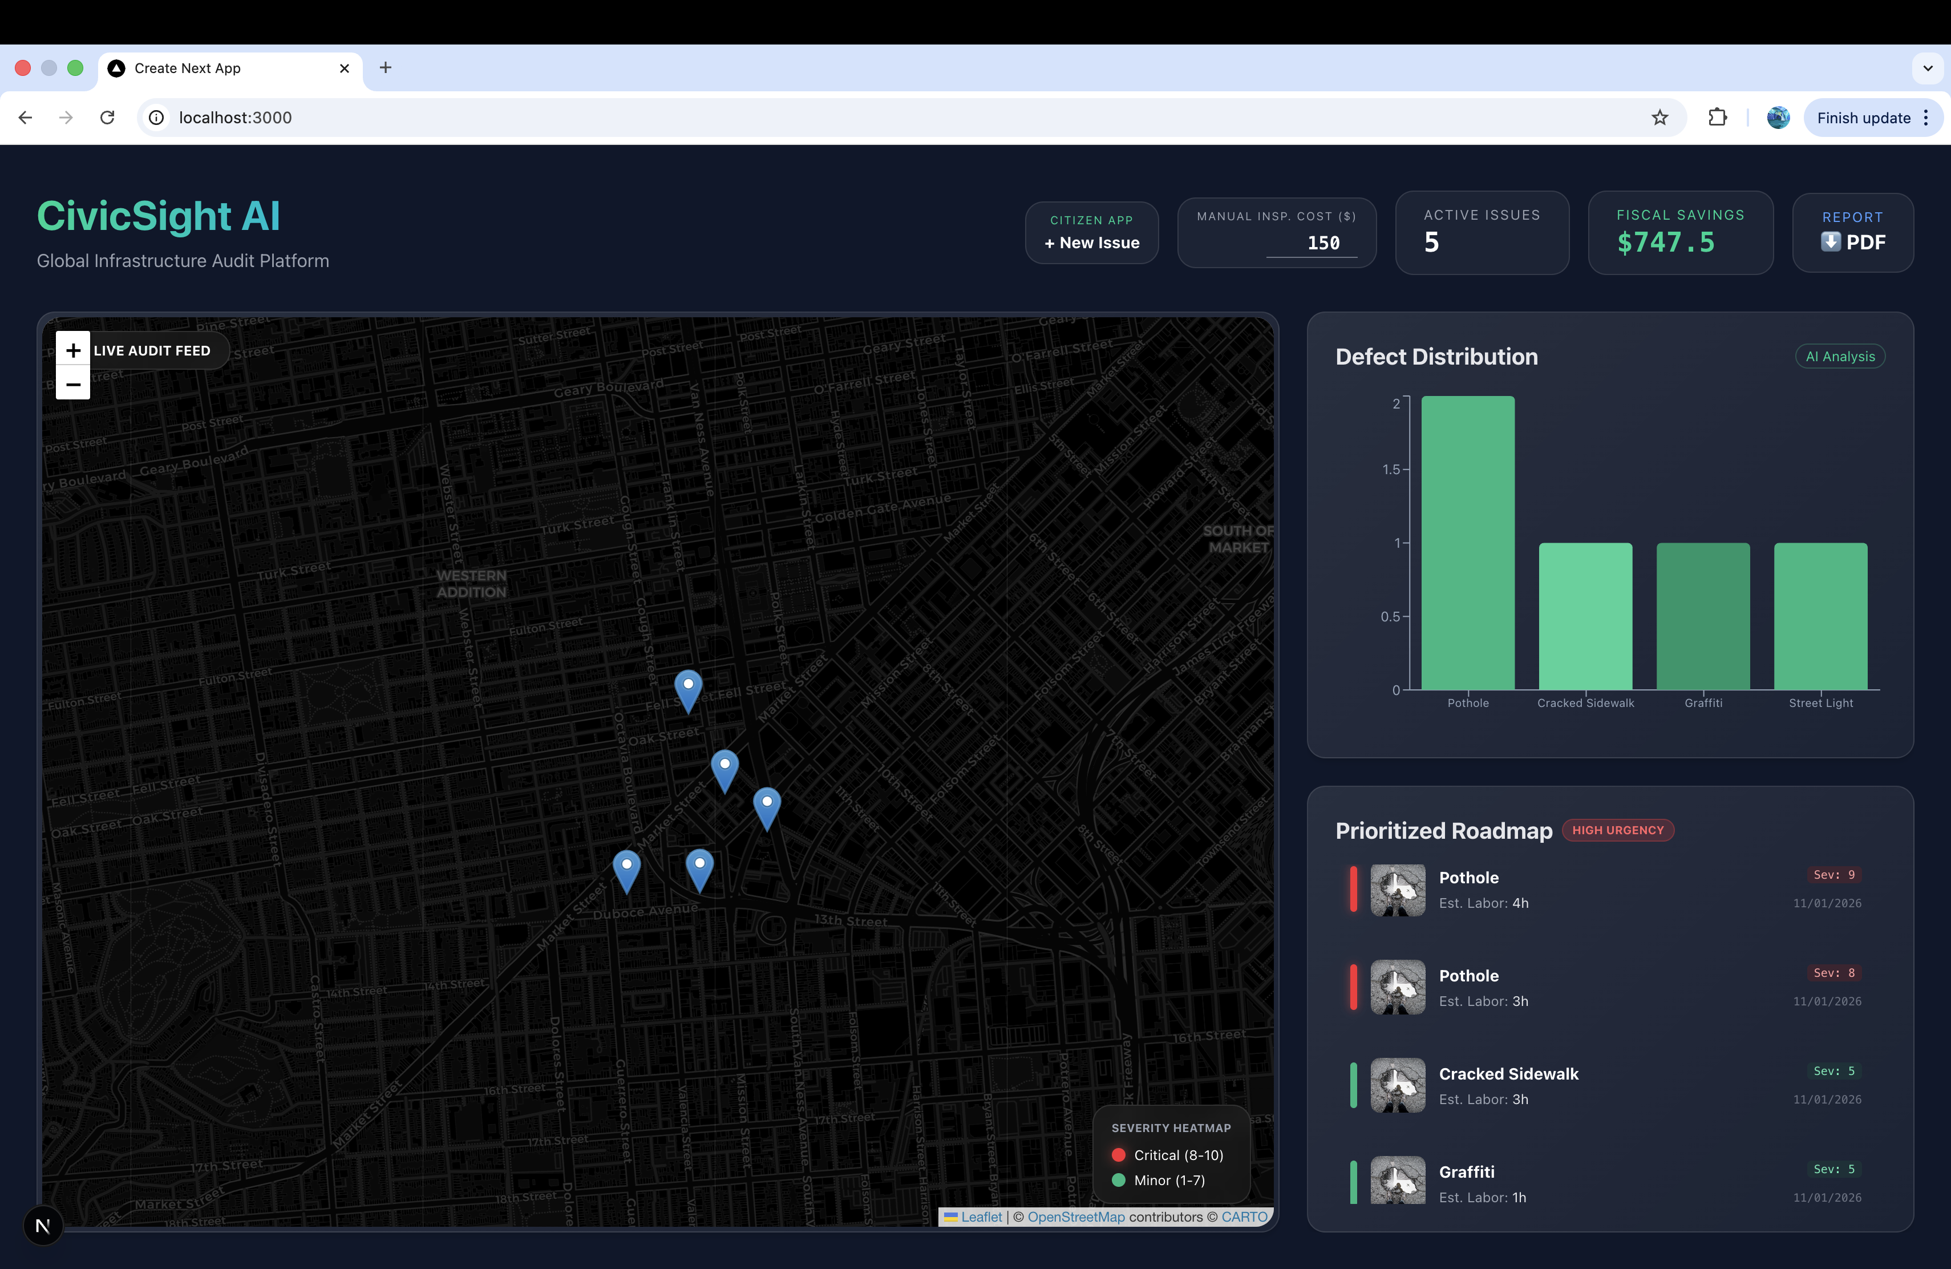The width and height of the screenshot is (1951, 1269).
Task: Click the map marker left of Duboce Avenue
Action: point(626,870)
